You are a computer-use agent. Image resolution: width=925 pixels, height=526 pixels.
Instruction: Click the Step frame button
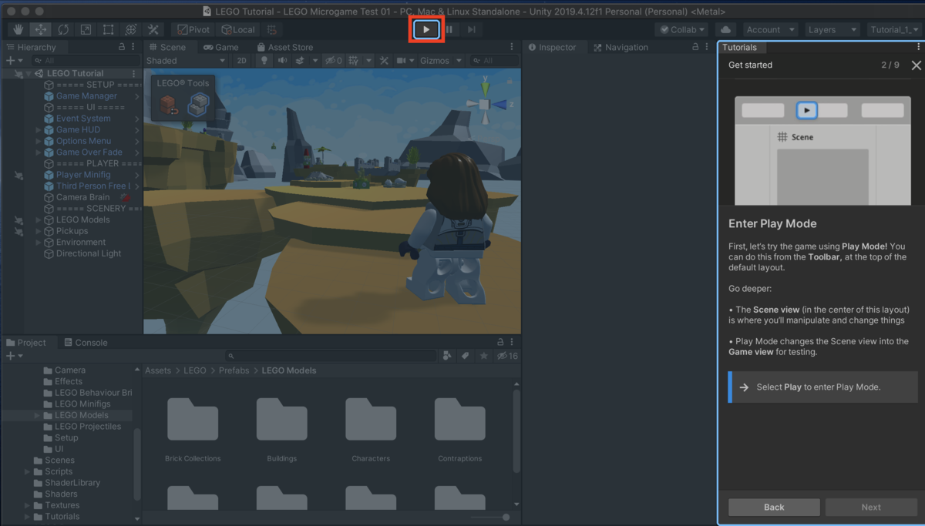pyautogui.click(x=472, y=29)
